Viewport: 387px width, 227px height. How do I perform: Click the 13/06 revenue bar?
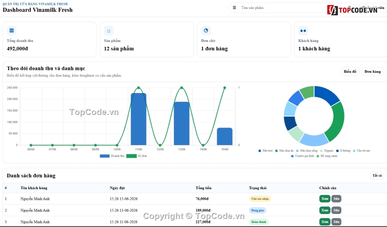pyautogui.click(x=182, y=123)
